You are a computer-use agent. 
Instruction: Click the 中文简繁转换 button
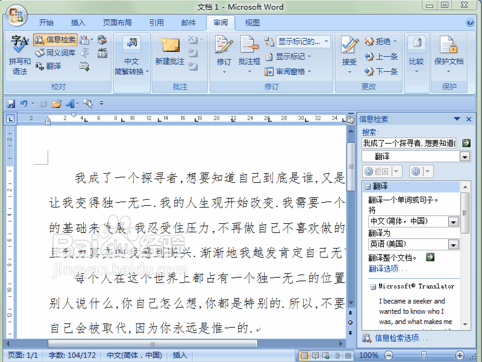(x=131, y=56)
